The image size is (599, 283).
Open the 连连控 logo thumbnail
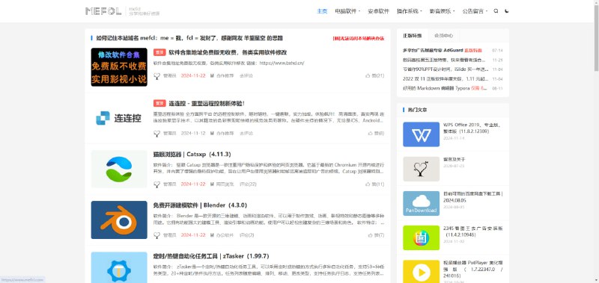pyautogui.click(x=119, y=118)
